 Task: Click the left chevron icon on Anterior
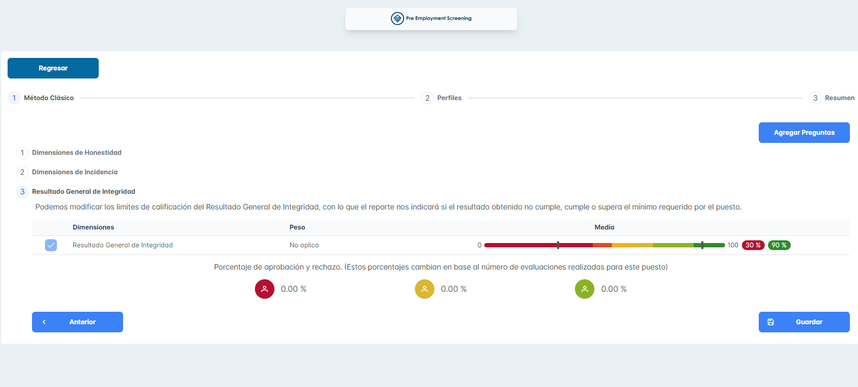[x=44, y=322]
